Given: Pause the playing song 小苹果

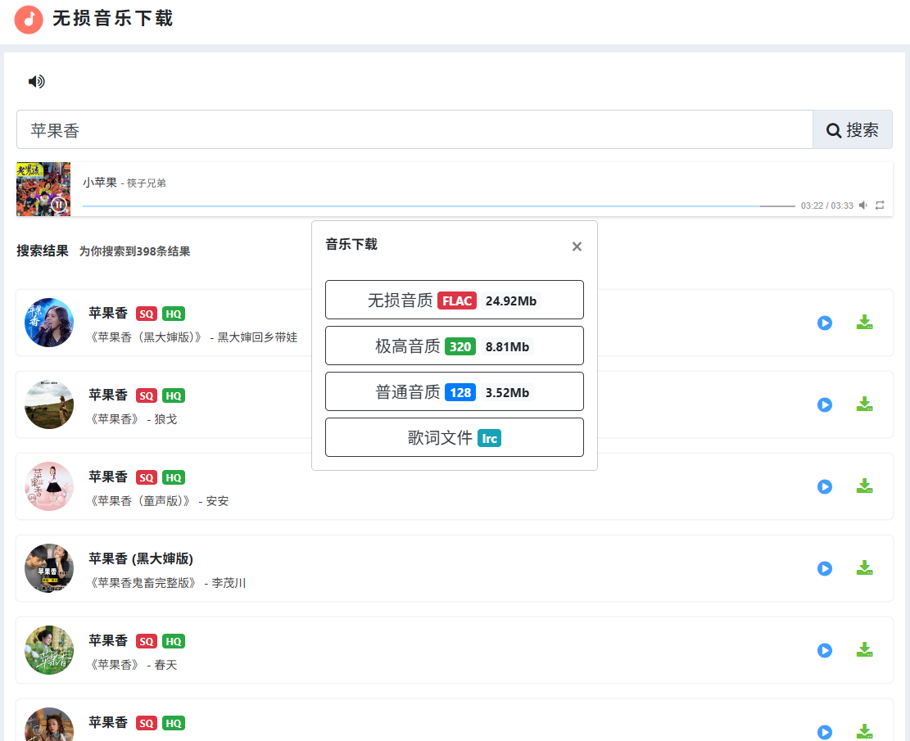Looking at the screenshot, I should click(59, 204).
